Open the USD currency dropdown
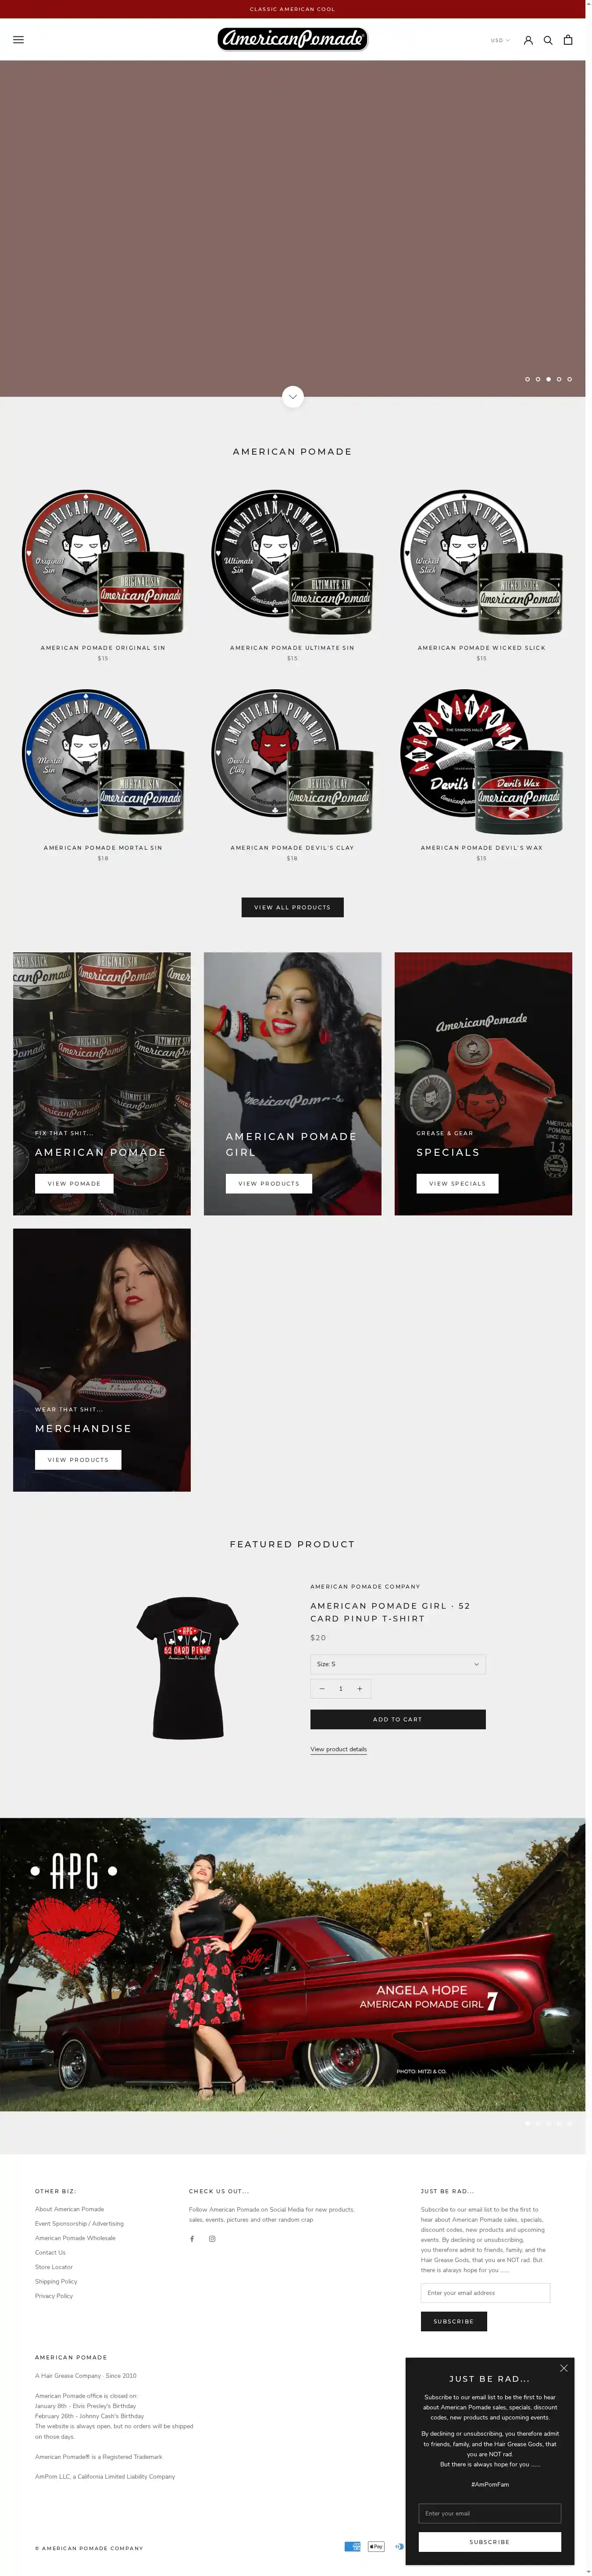The height and width of the screenshot is (2576, 592). pos(500,40)
